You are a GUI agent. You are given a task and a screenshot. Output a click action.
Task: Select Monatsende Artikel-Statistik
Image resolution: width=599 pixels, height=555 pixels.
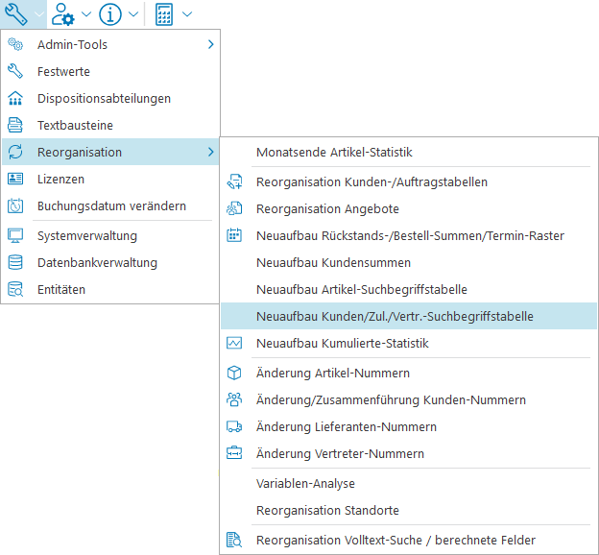pos(334,152)
